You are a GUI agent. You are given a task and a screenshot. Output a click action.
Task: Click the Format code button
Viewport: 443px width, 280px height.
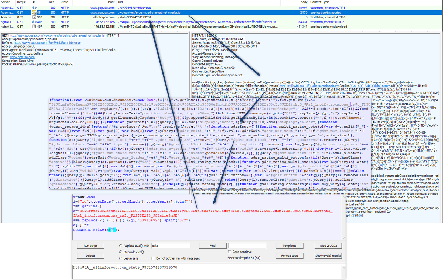(x=289, y=256)
